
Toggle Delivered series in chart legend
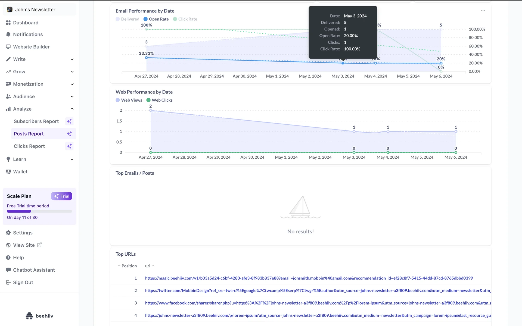(x=128, y=19)
